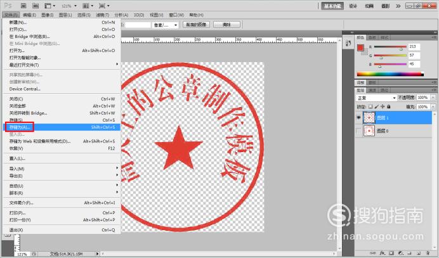Expand the 最近打开文件 submenu
439x258 pixels.
pyautogui.click(x=63, y=65)
